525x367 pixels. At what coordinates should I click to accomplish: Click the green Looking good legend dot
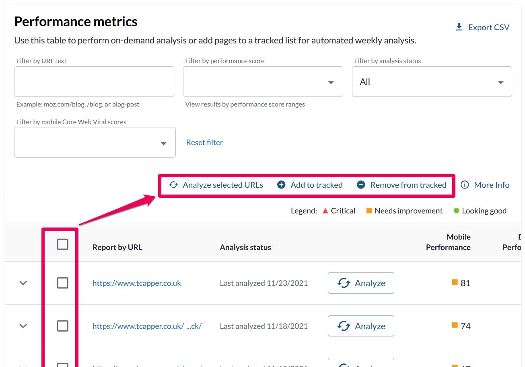point(456,211)
